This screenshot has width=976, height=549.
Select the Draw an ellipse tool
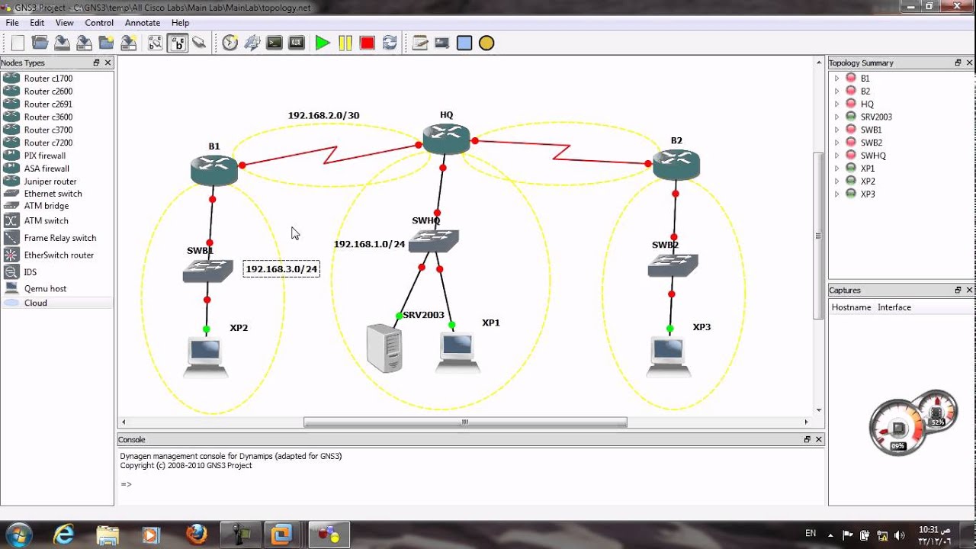click(486, 43)
